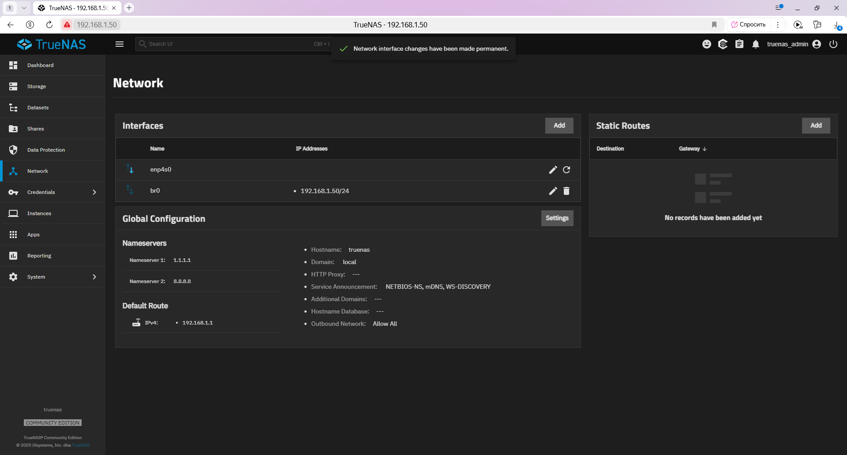The height and width of the screenshot is (455, 847).
Task: Click the enp4s0 link state arrows icon
Action: point(130,169)
